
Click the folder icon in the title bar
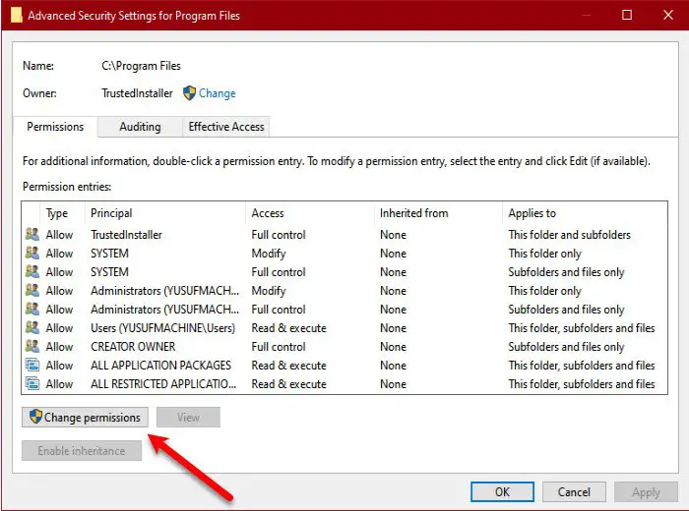pyautogui.click(x=17, y=15)
